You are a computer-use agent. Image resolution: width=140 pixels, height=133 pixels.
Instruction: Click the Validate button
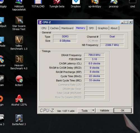point(104,111)
